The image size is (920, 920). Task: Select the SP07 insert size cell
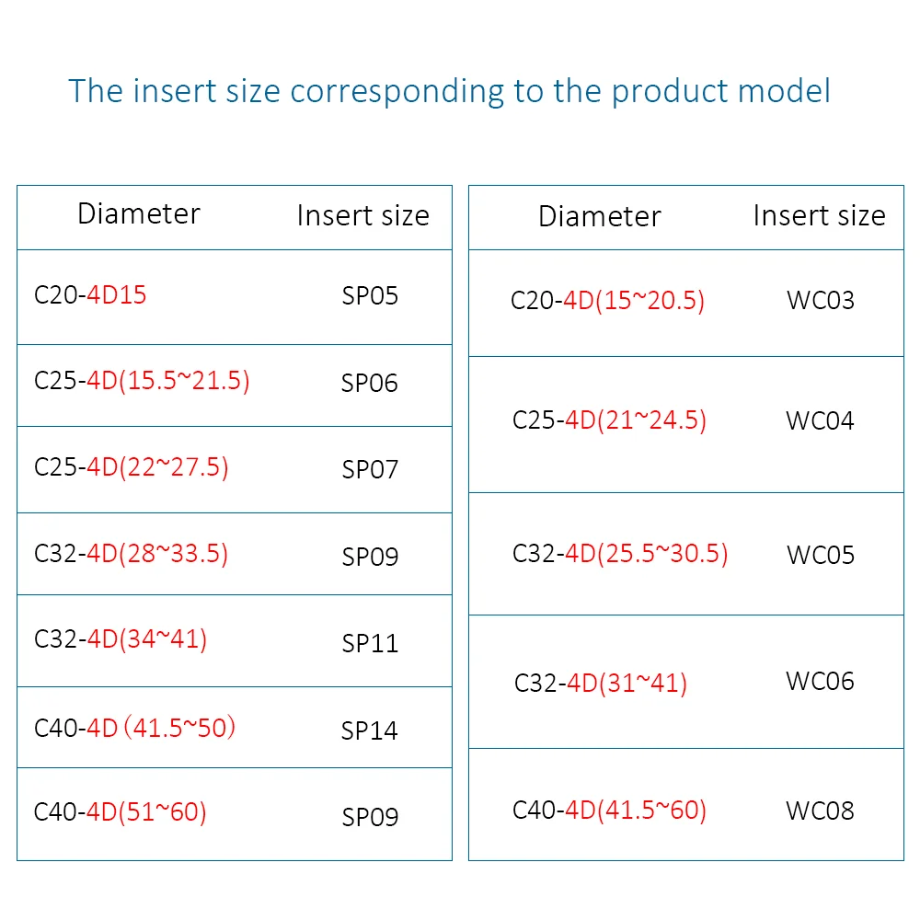click(370, 469)
